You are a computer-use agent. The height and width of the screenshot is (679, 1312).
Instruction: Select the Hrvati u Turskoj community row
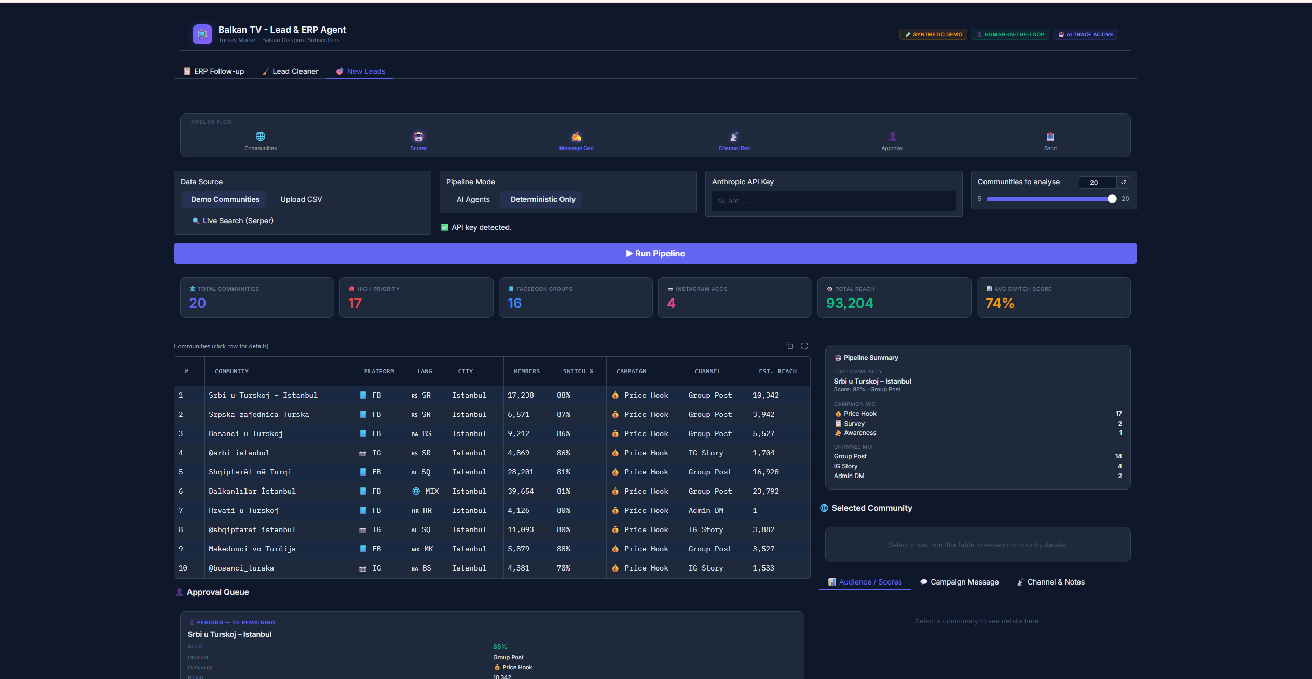coord(492,510)
